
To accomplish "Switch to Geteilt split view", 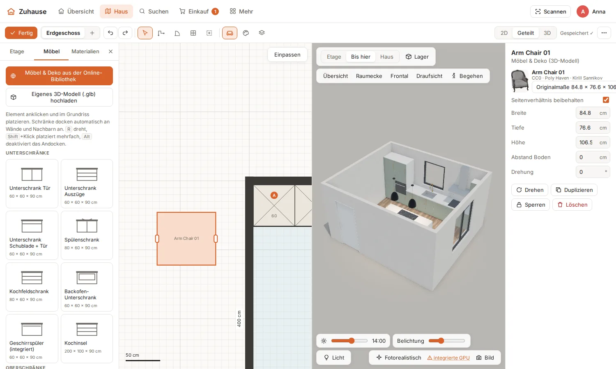I will tap(526, 33).
